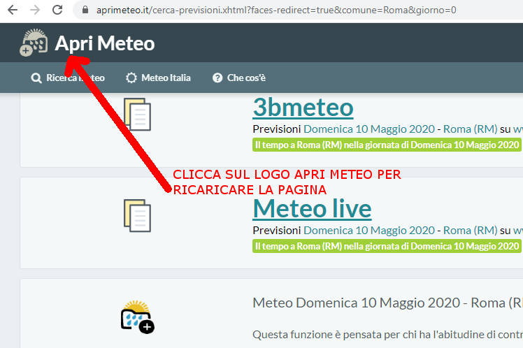Screen dimensions: 523x348
Task: Click the green Il tempo a Roma label under Meteo live
Action: pyautogui.click(x=387, y=247)
